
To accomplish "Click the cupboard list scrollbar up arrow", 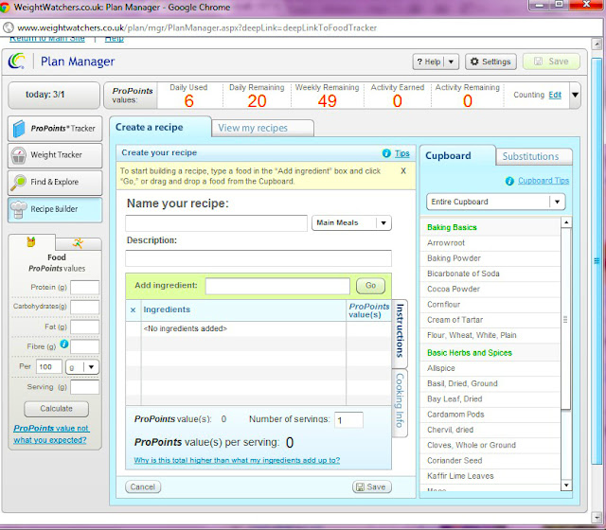I will [x=566, y=222].
